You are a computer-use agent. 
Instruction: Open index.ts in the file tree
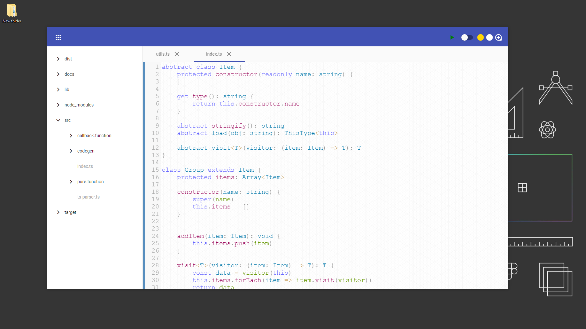(85, 166)
